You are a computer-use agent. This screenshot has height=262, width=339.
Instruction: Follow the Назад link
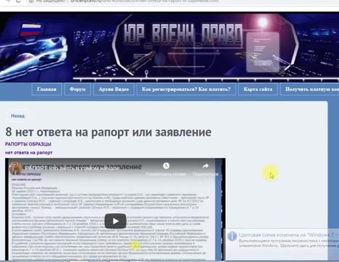point(17,116)
